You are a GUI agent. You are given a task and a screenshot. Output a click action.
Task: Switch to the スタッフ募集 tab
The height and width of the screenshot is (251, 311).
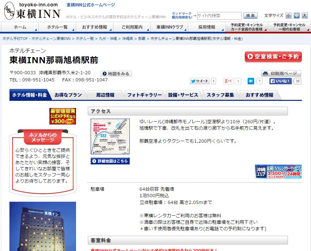coord(220,95)
